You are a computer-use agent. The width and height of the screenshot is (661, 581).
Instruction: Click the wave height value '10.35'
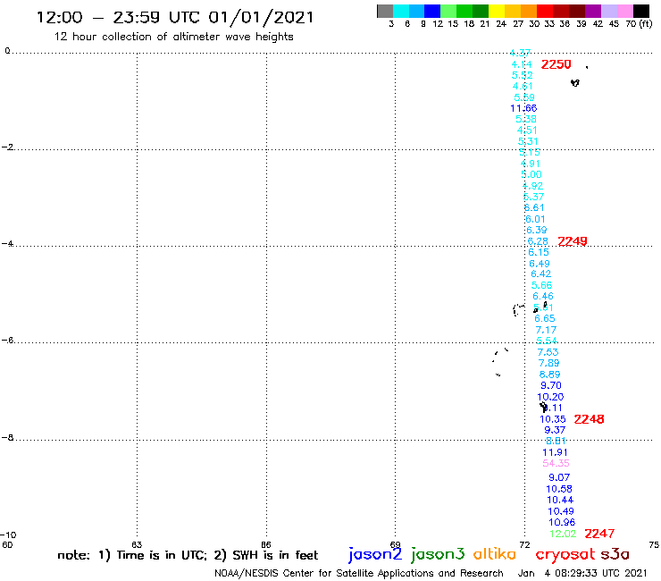click(553, 419)
